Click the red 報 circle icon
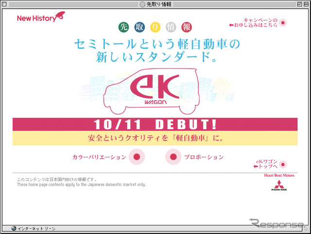The width and height of the screenshot is (311, 234). [187, 27]
